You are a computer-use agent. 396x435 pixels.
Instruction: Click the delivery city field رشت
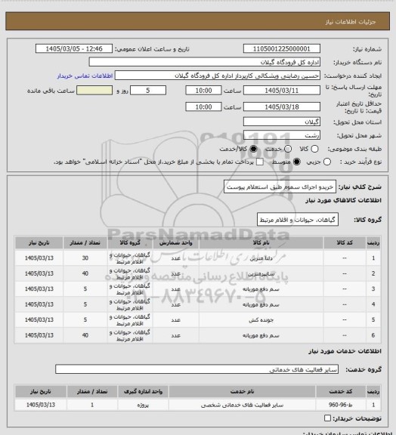coord(282,135)
